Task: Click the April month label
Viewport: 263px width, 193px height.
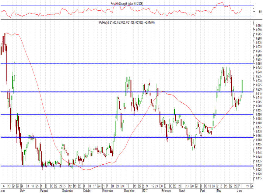Action: [x=203, y=191]
